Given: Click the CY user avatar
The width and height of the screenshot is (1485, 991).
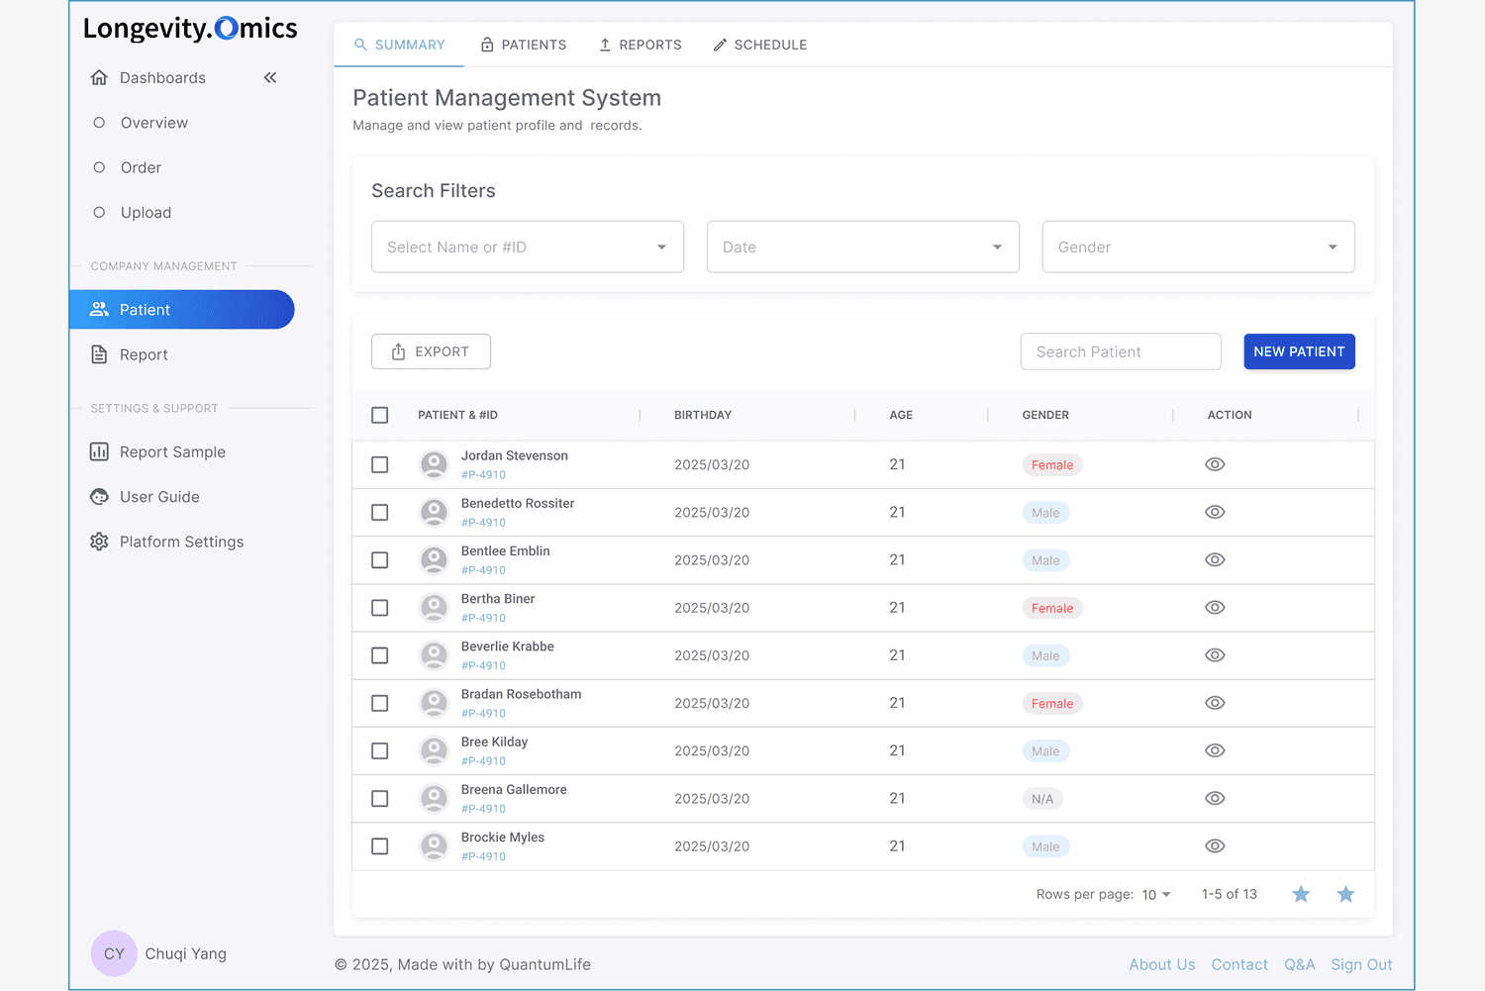Looking at the screenshot, I should point(114,953).
